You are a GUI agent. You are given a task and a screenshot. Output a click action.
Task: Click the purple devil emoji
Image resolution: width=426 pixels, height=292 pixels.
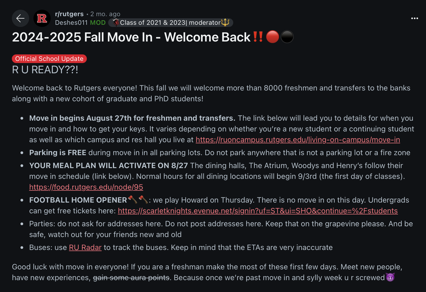[x=390, y=277]
